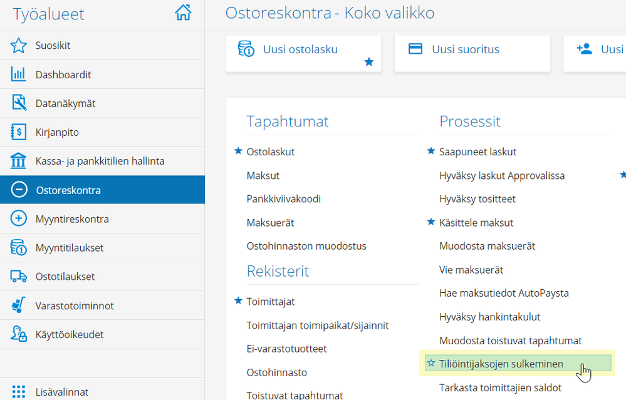This screenshot has width=626, height=400.
Task: Toggle favorite star for Tiliöintijaksojen sulkeminen
Action: pyautogui.click(x=431, y=364)
